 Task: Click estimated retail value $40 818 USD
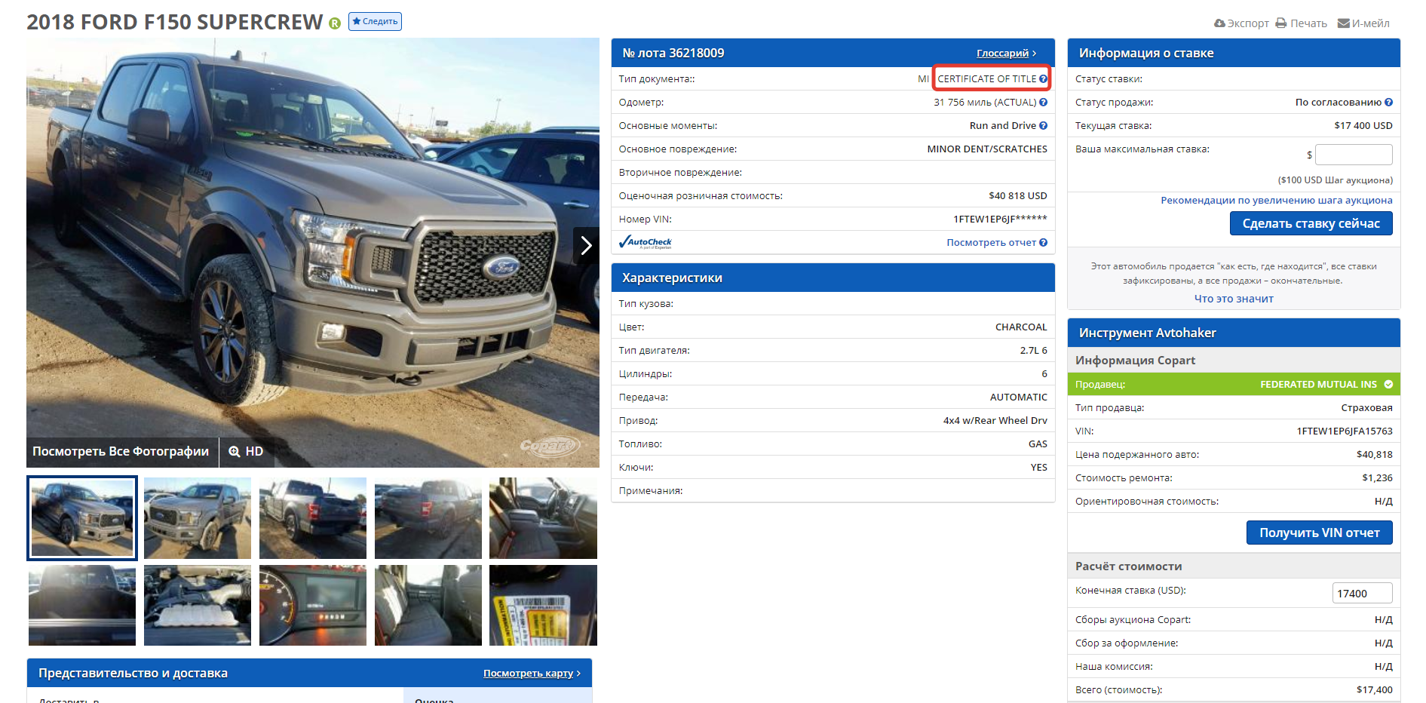click(x=1017, y=195)
